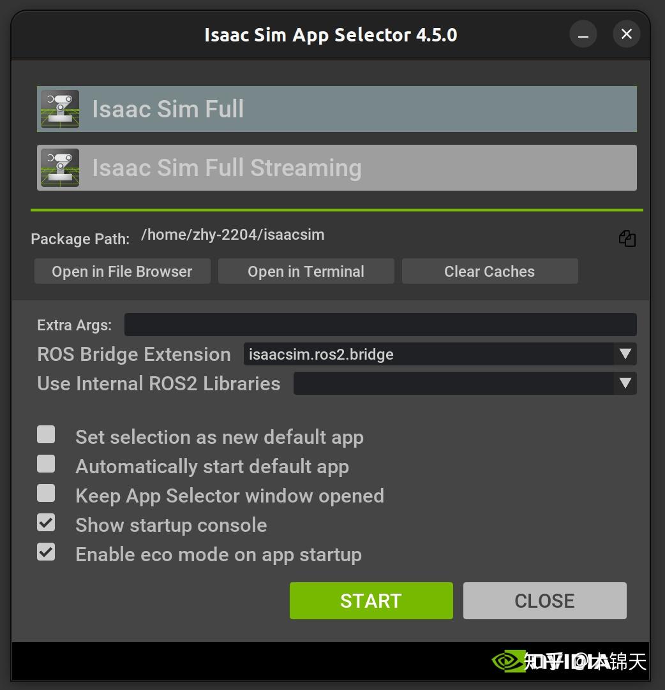The image size is (665, 690).
Task: Focus the Extra Args input field
Action: click(x=380, y=325)
